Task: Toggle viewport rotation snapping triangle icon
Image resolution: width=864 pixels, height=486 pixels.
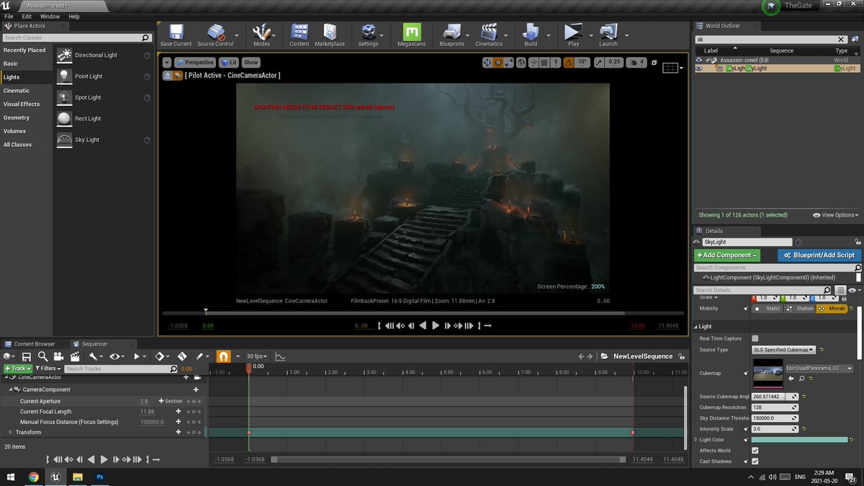Action: 567,63
